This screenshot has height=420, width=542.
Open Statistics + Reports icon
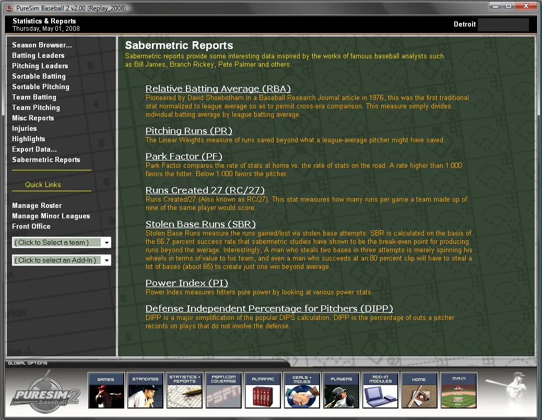(184, 390)
